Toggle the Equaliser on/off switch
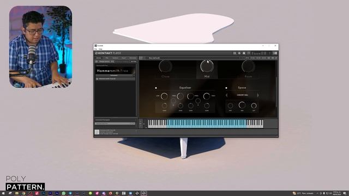Viewport: 349px width, 196px height. [x=156, y=88]
